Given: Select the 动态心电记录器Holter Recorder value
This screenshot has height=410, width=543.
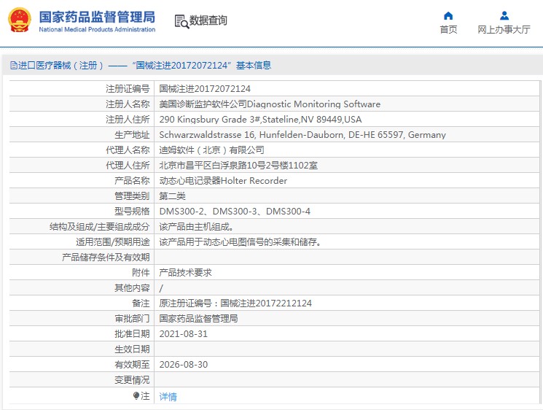Looking at the screenshot, I should pyautogui.click(x=223, y=181).
